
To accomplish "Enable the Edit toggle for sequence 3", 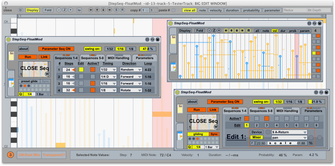I will click(x=81, y=83).
